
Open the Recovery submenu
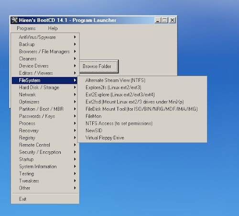click(x=44, y=130)
